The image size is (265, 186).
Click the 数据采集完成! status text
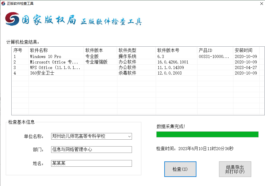[171, 126]
